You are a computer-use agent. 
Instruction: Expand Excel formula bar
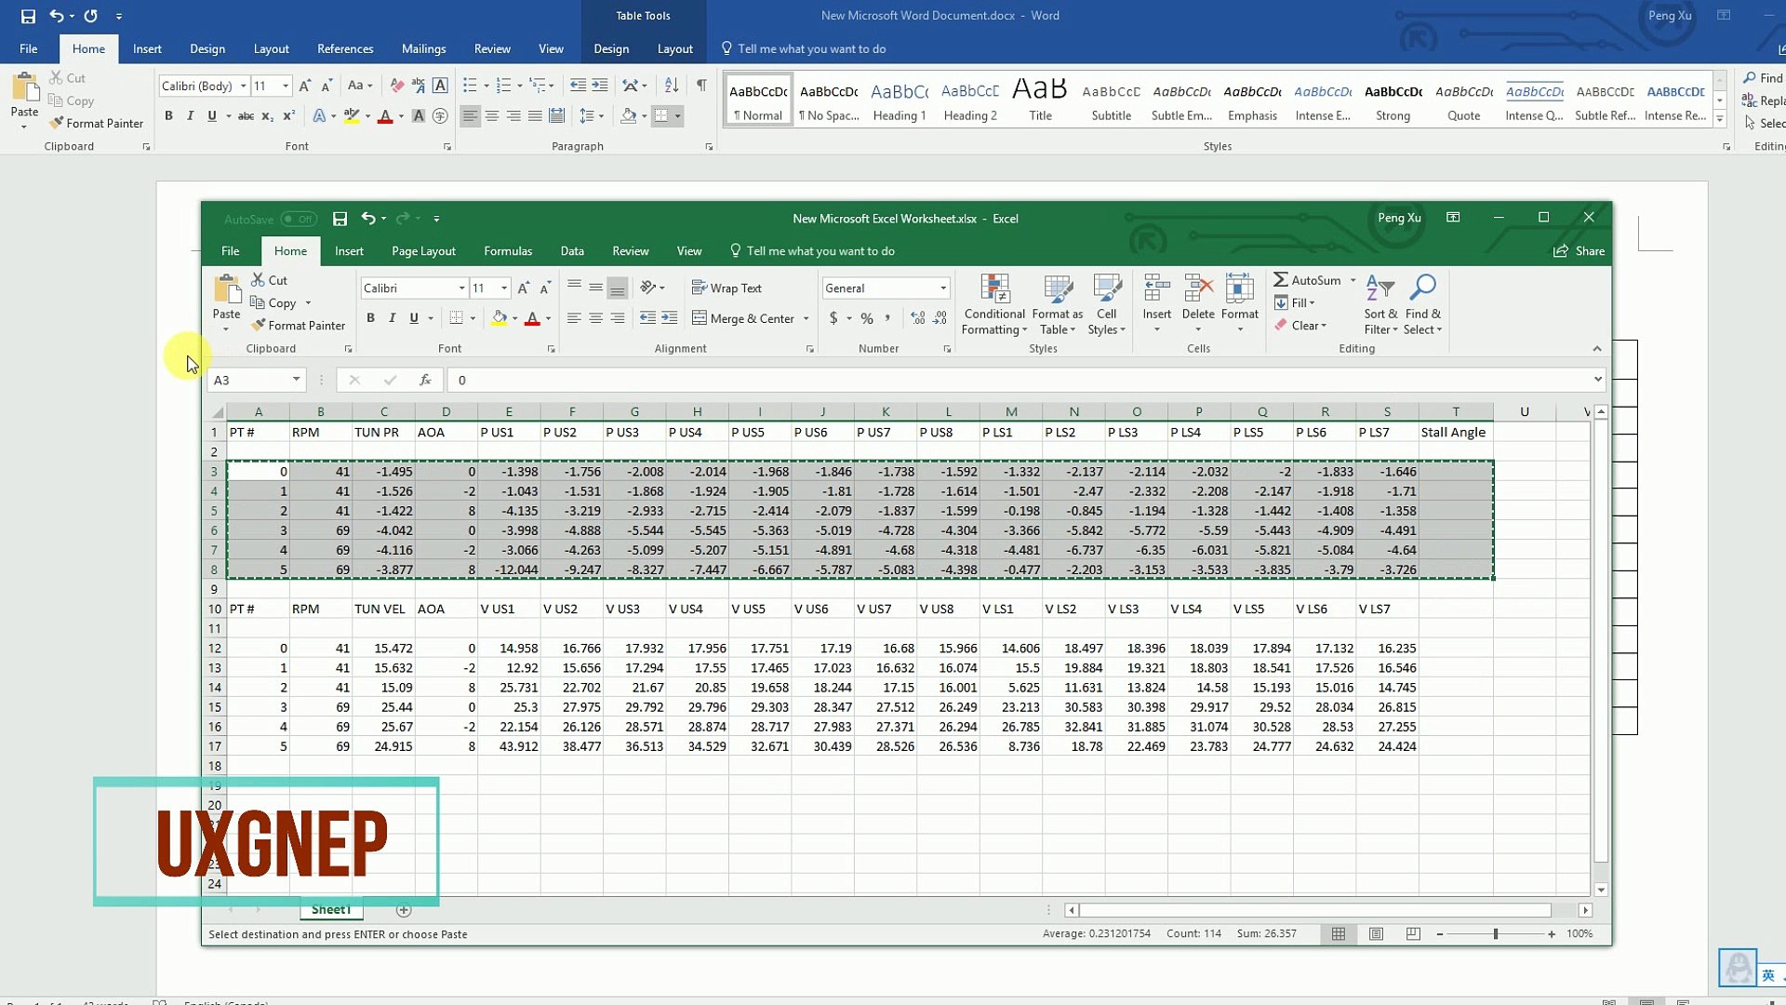pos(1598,380)
